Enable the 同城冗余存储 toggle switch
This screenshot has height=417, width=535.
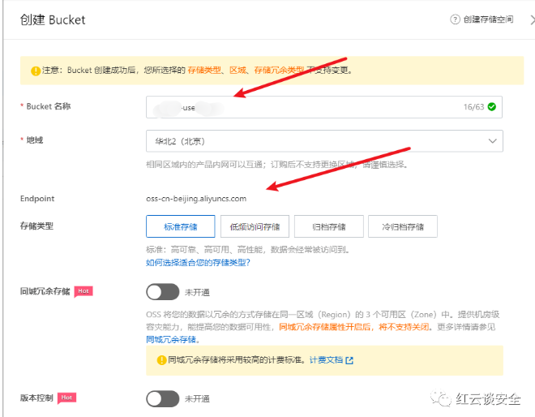click(162, 291)
